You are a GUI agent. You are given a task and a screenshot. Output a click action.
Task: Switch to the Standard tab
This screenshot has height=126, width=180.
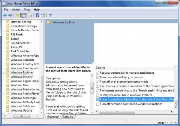pyautogui.click(x=68, y=117)
